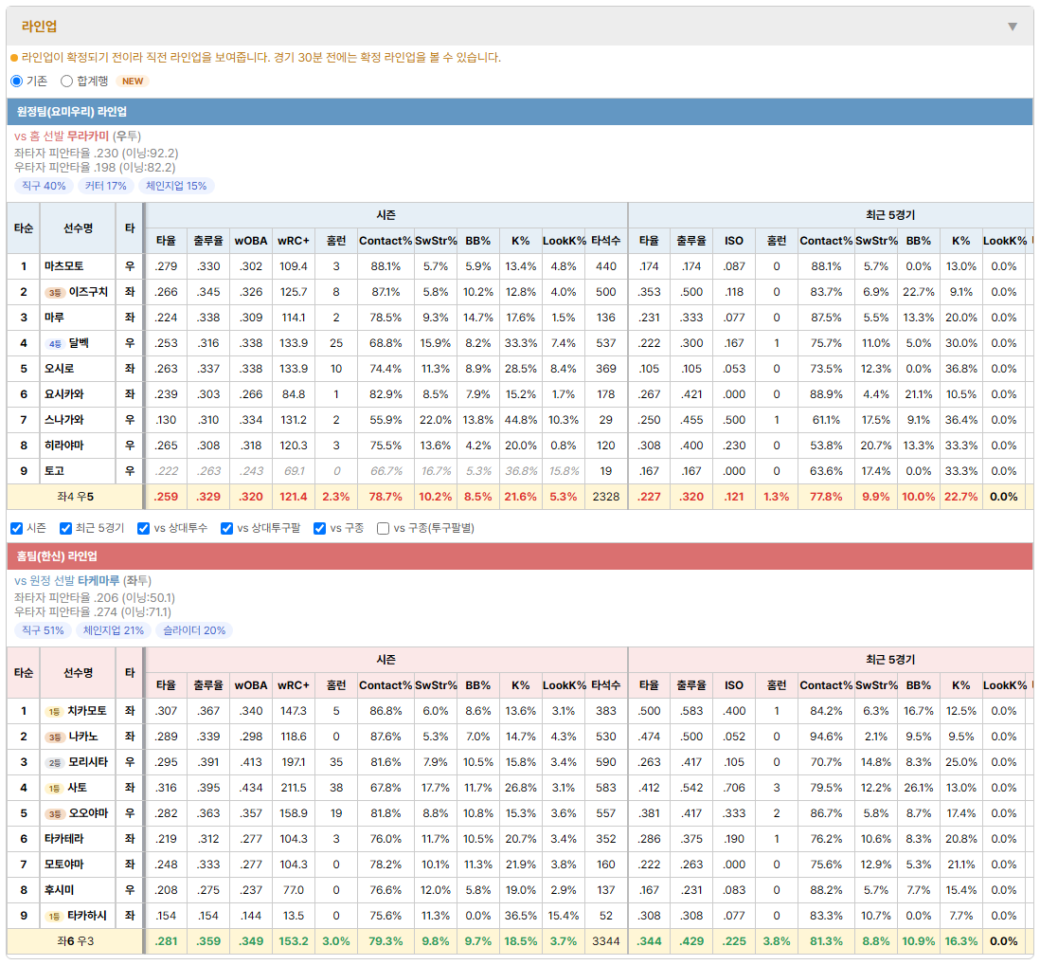Click the 4루 badge beside 달벡

[54, 344]
